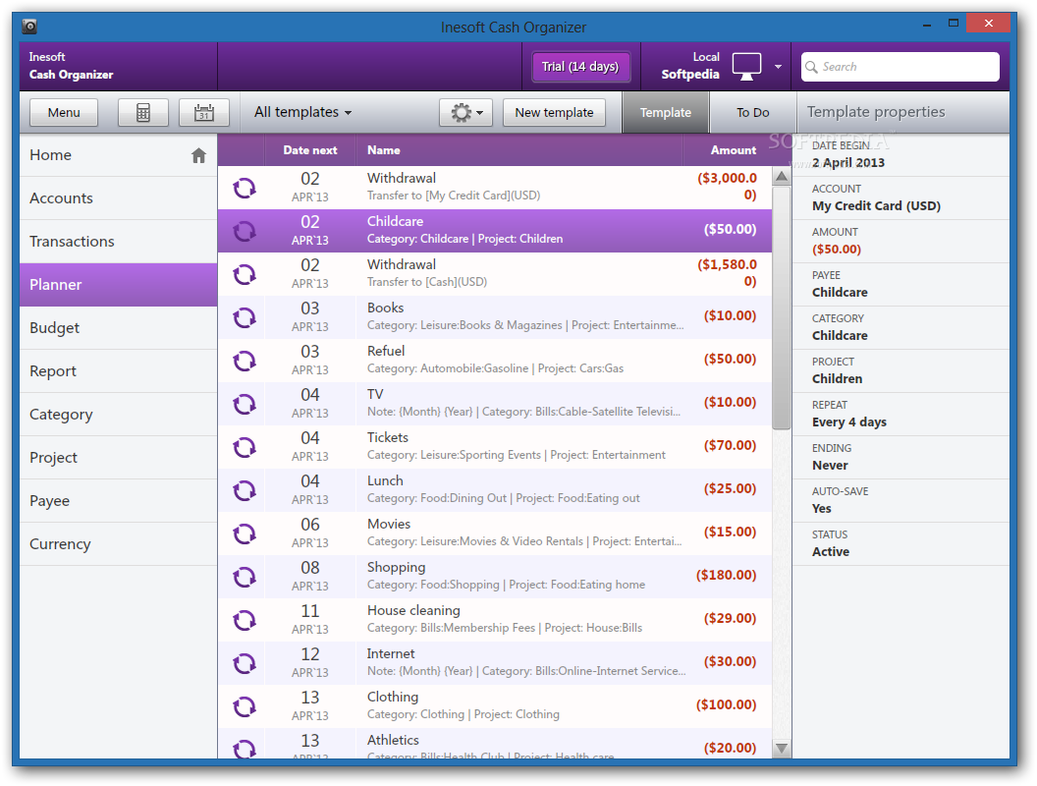Click recurring icon of House cleaning row
The height and width of the screenshot is (786, 1037).
coord(245,620)
